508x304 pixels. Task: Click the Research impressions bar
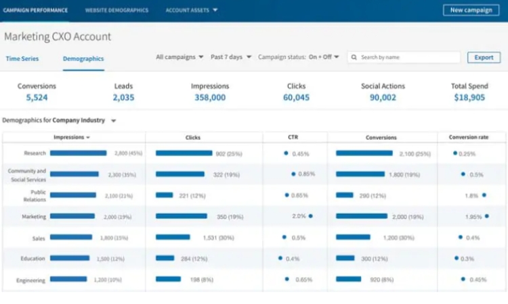tap(78, 153)
